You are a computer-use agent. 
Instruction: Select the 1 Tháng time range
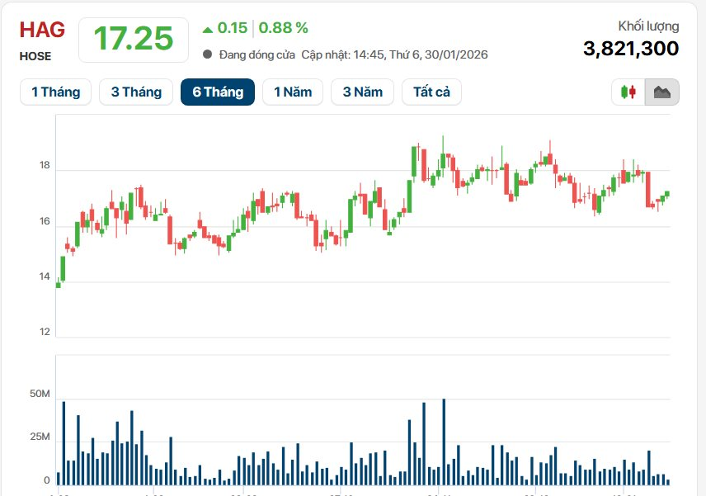[x=56, y=92]
